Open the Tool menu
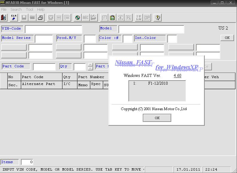This screenshot has width=237, height=173. pyautogui.click(x=29, y=9)
